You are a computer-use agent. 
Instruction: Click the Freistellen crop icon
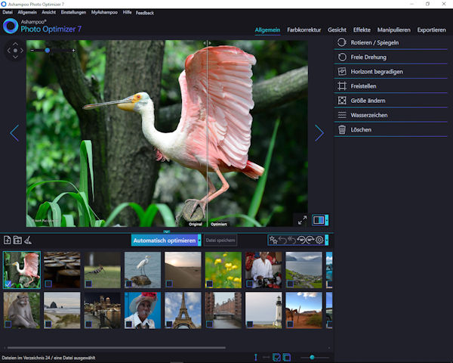pos(342,86)
